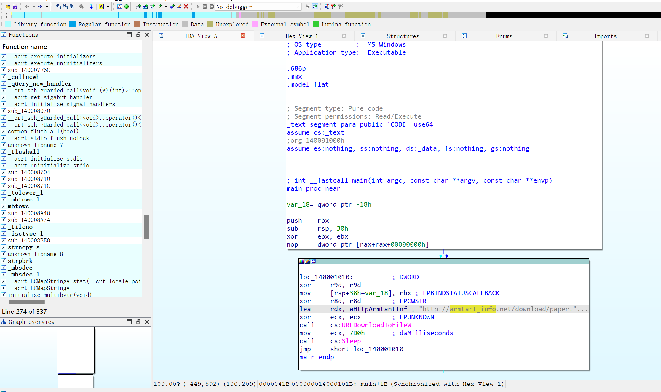
Task: Click the Regular function blue legend swatch
Action: tap(73, 24)
